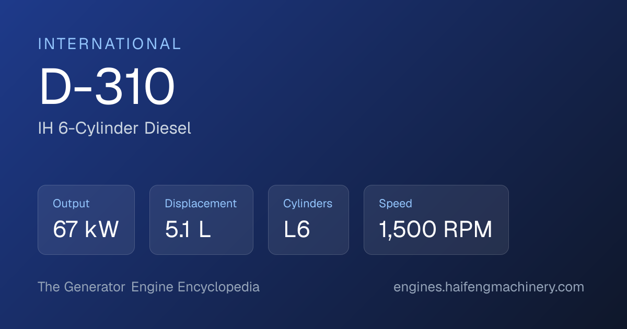Select the Cylinders spec card
Image resolution: width=627 pixels, height=329 pixels.
tap(308, 220)
